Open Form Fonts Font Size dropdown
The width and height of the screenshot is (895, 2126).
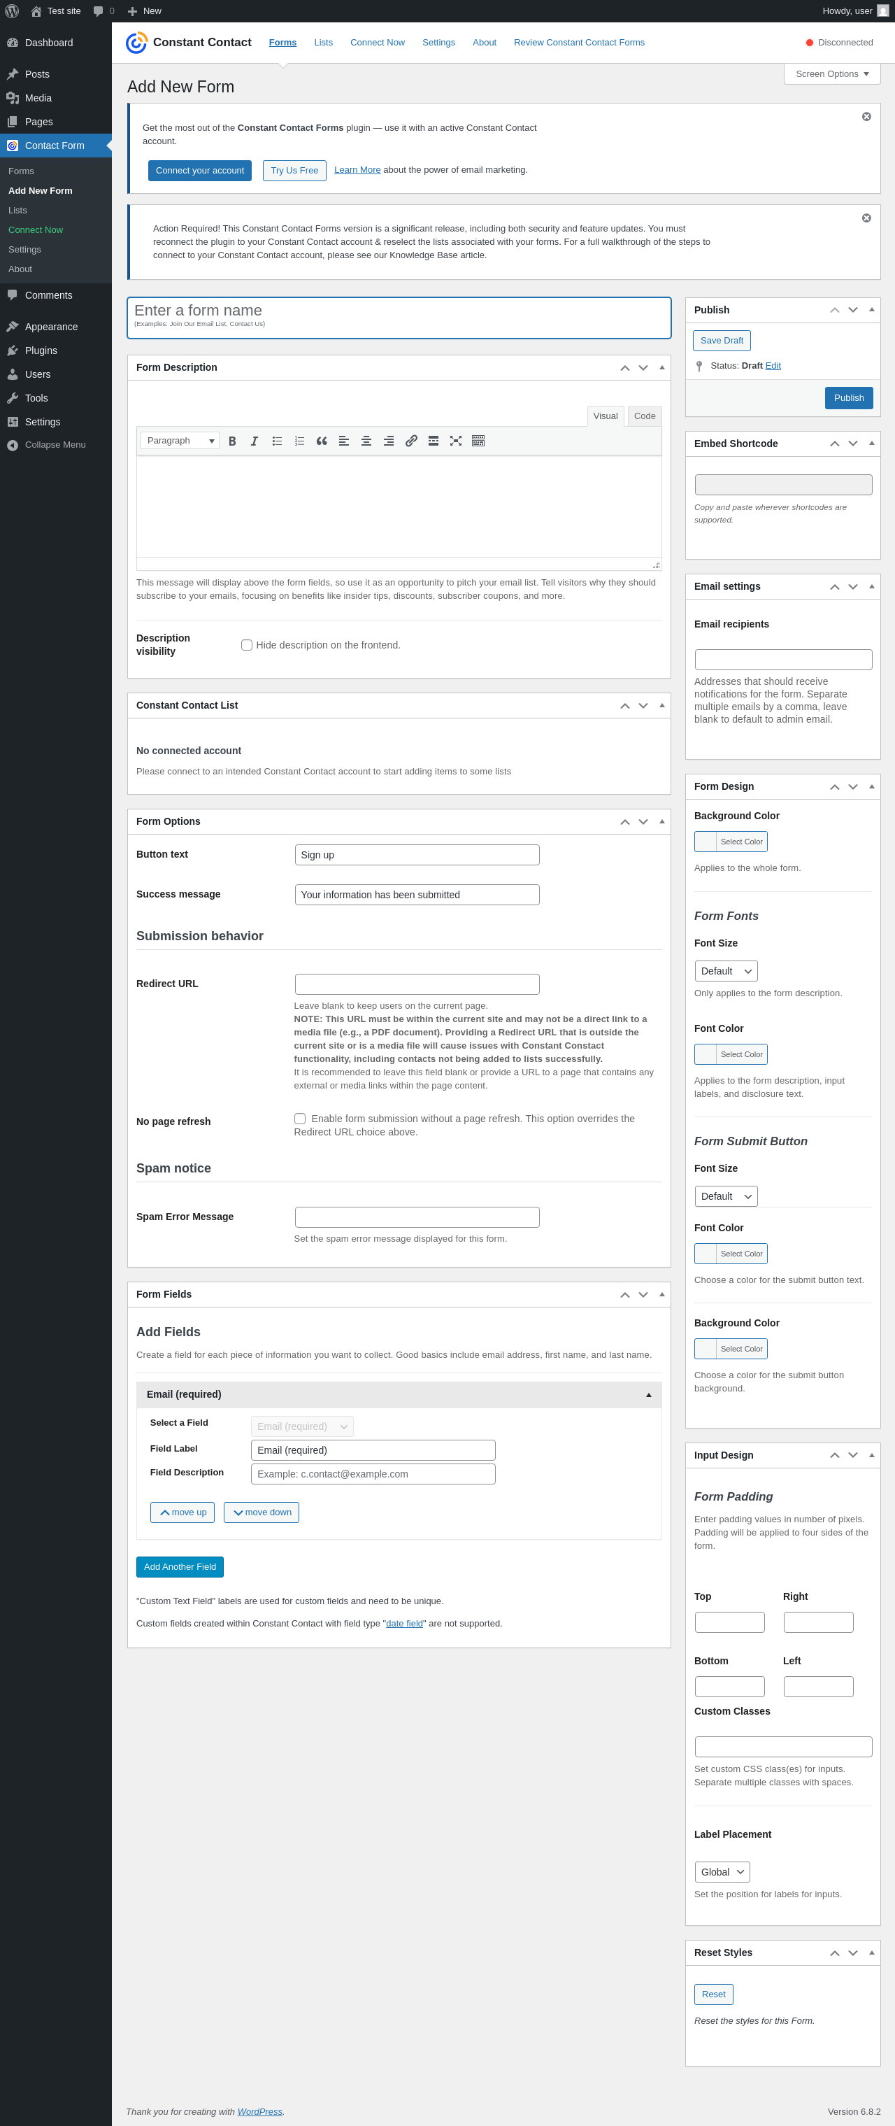[726, 972]
